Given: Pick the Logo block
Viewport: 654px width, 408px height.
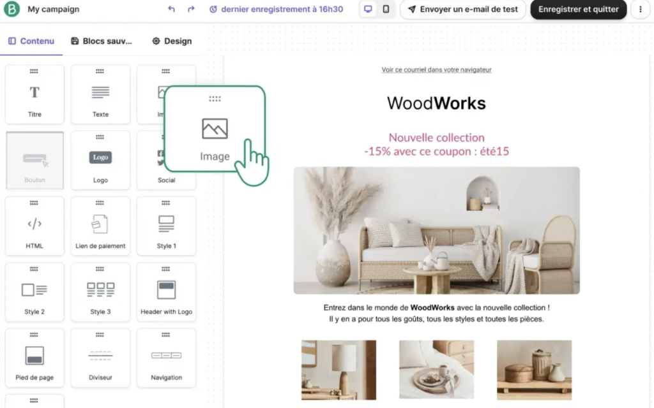Looking at the screenshot, I should (100, 160).
